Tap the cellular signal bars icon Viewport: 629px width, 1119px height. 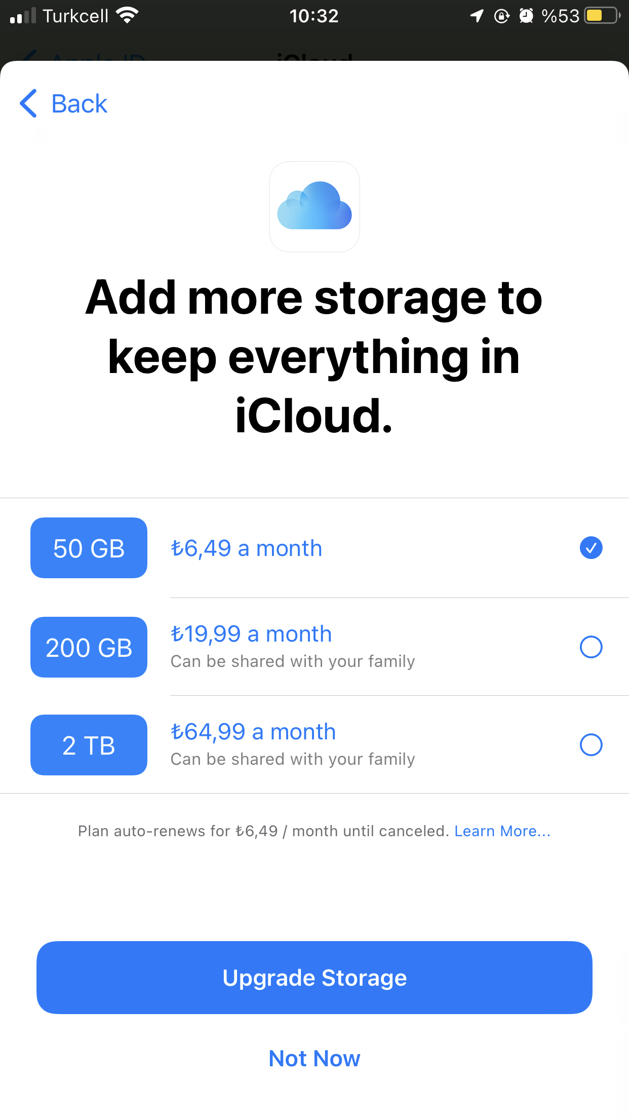pos(23,16)
